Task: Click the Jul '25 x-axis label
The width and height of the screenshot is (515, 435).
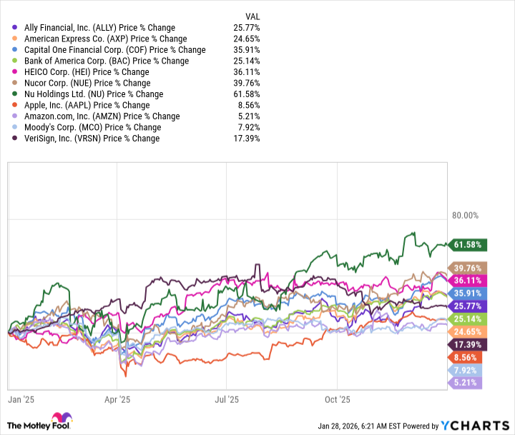Action: 226,399
